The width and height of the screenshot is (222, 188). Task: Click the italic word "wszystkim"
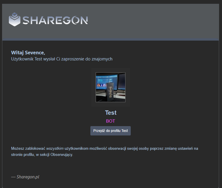point(55,149)
